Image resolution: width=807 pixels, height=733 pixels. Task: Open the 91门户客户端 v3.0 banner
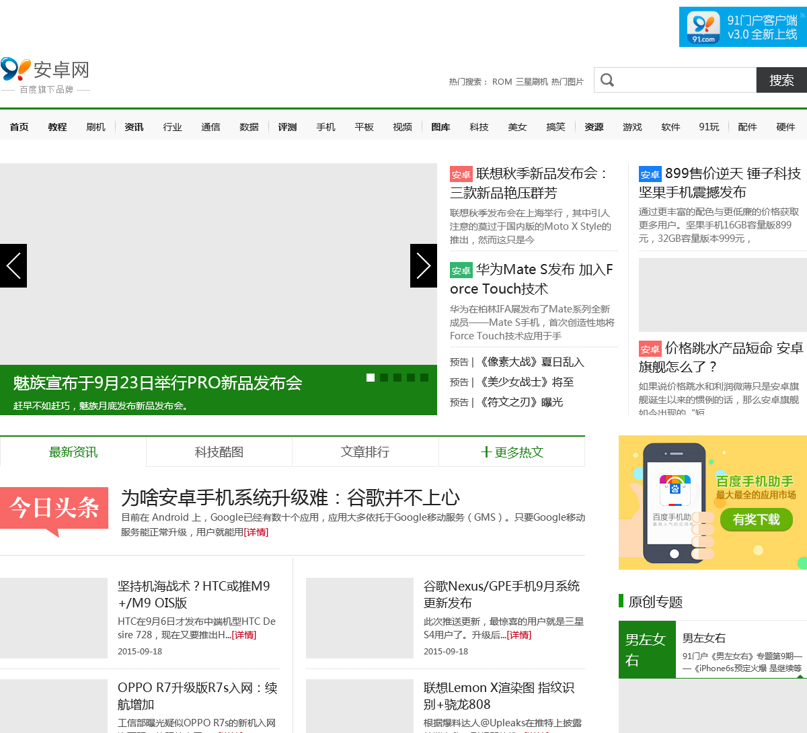pyautogui.click(x=743, y=27)
